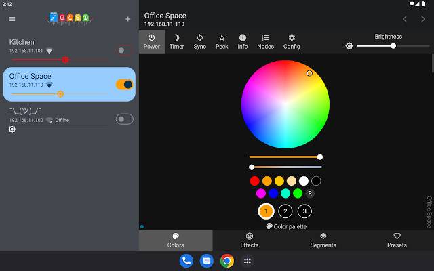
Task: Switch to the Colors tab
Action: pos(176,241)
